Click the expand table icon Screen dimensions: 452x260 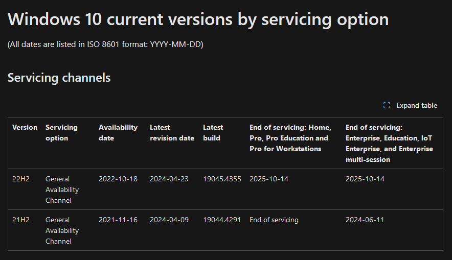tap(387, 105)
